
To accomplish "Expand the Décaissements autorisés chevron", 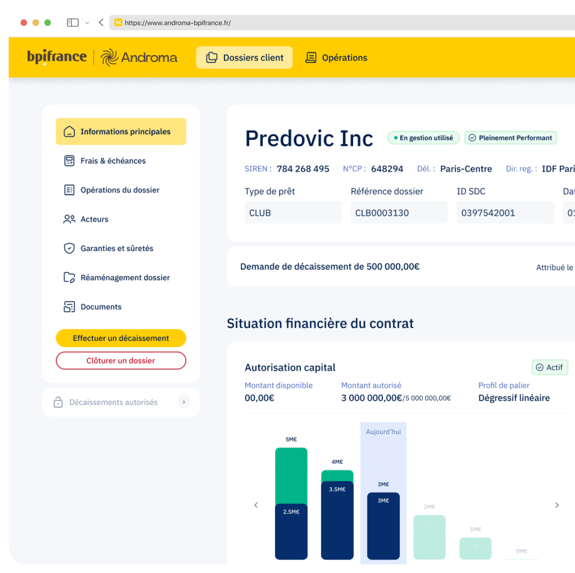I will (x=184, y=402).
